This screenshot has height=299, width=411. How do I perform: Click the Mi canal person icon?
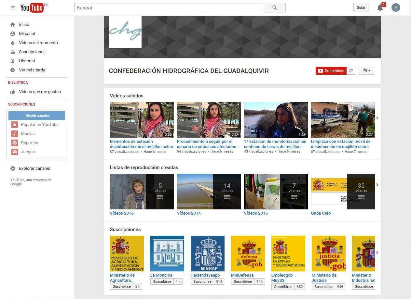tap(13, 34)
